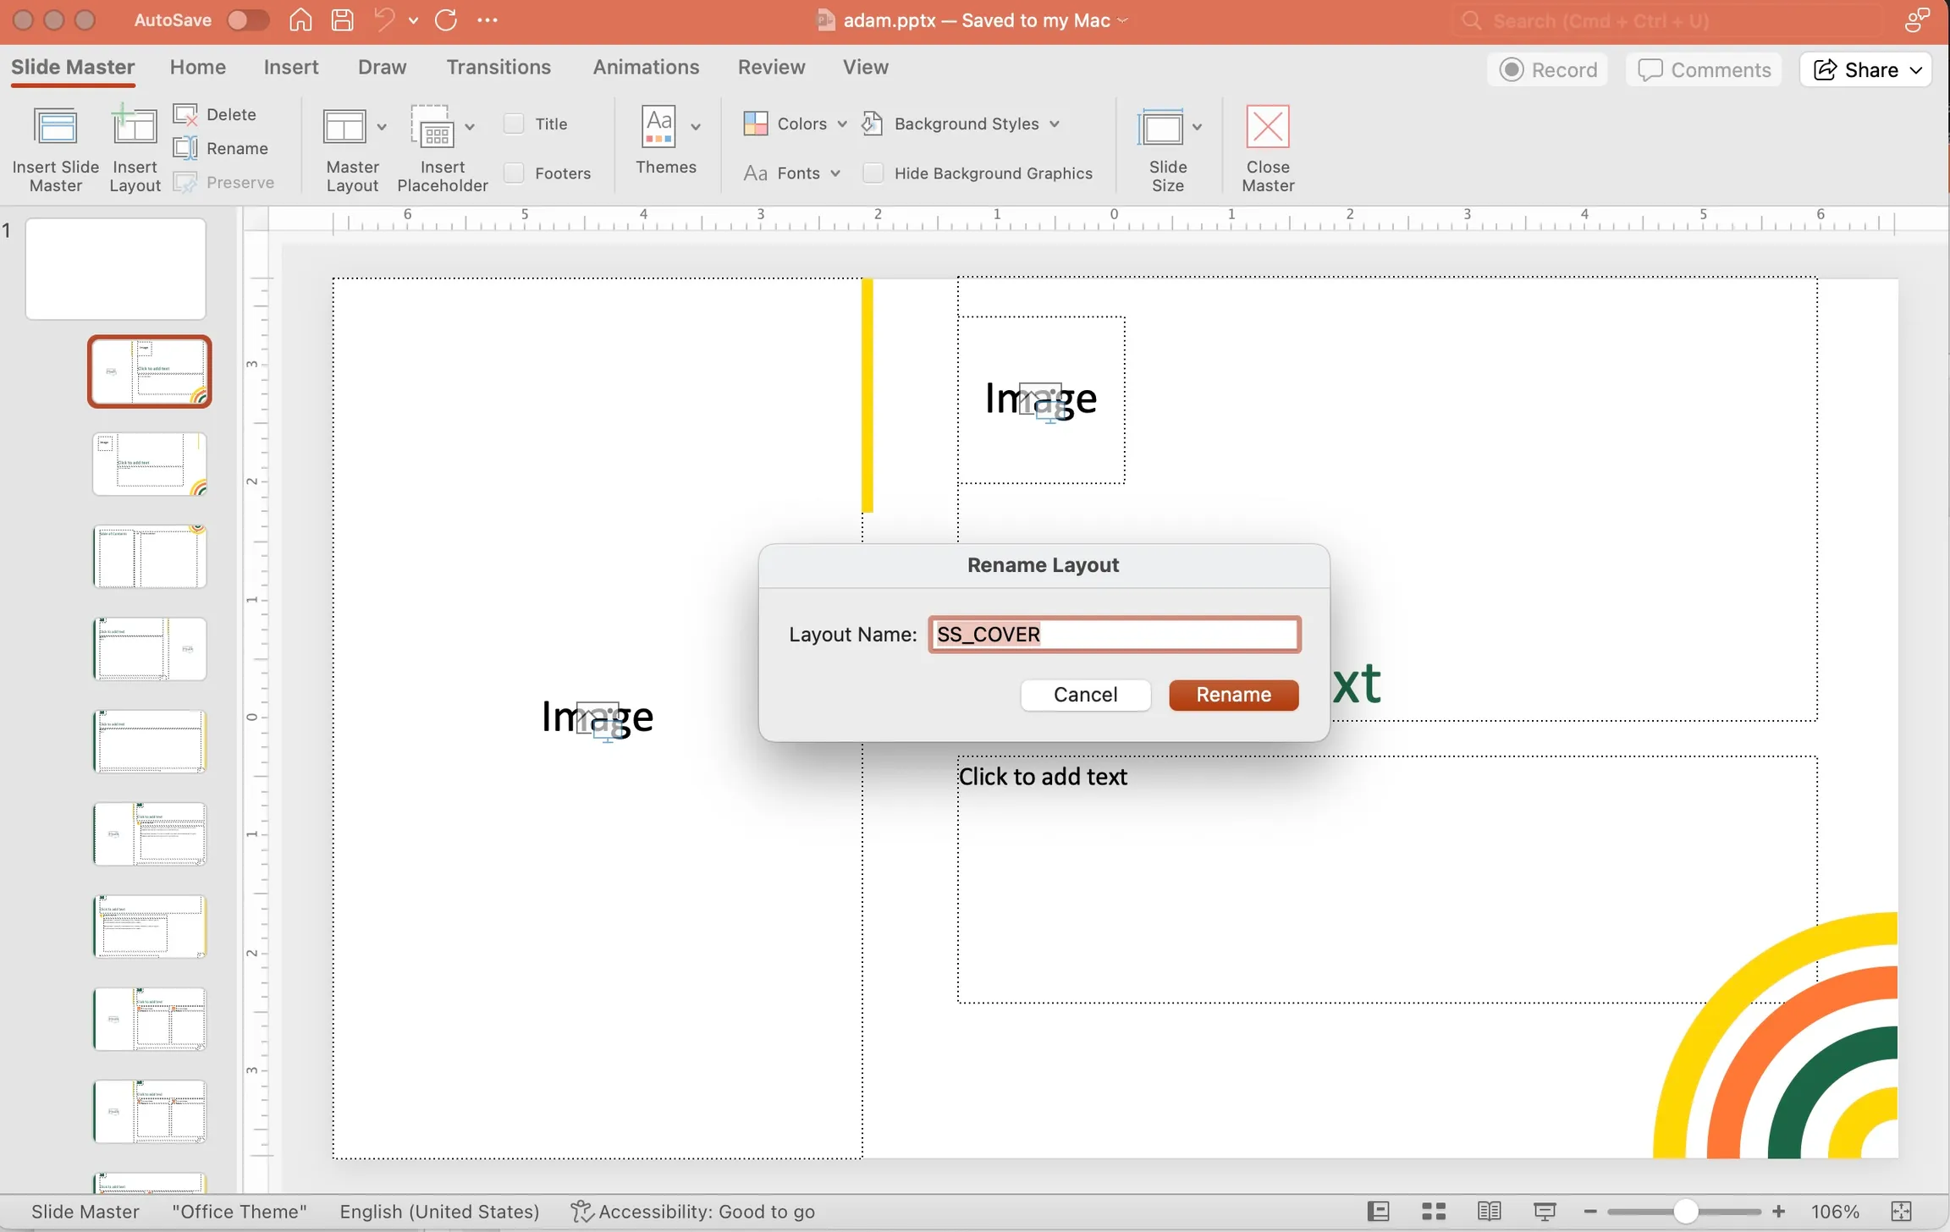Switch to the Transitions tab
This screenshot has width=1950, height=1232.
[x=499, y=67]
